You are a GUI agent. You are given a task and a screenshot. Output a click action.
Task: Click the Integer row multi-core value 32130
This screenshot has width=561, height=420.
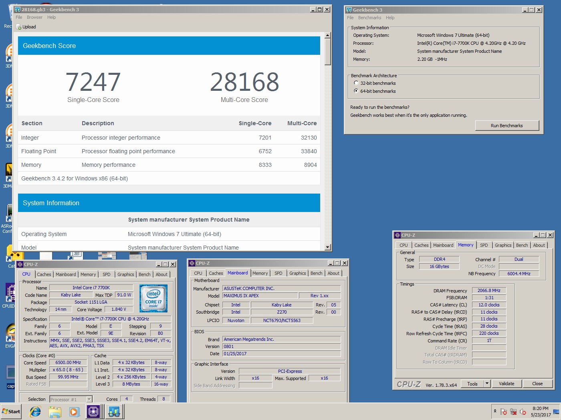point(309,138)
